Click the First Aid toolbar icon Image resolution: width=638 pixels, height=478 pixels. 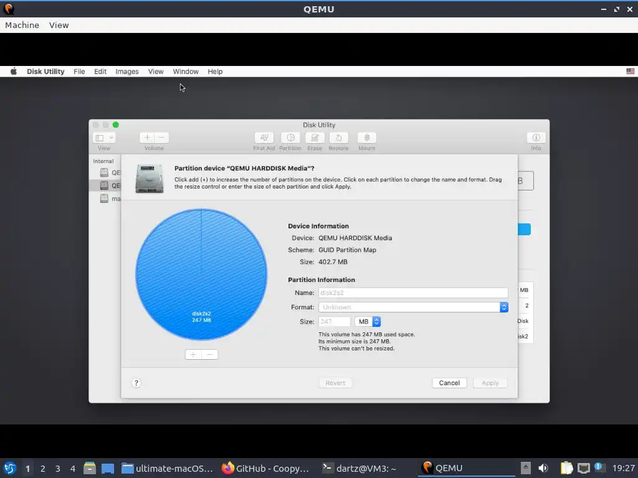[264, 138]
